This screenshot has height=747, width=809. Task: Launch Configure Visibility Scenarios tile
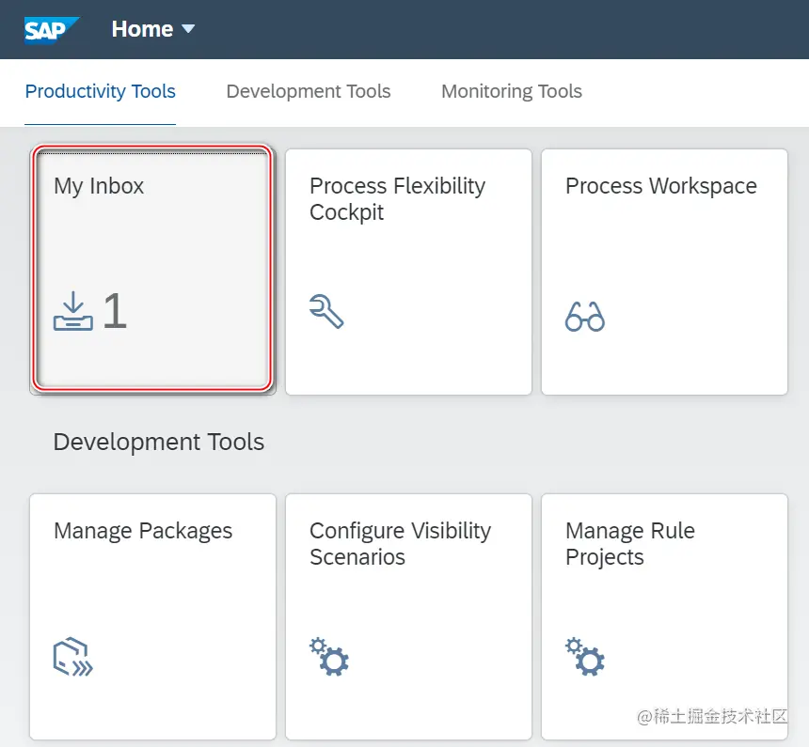click(x=408, y=616)
